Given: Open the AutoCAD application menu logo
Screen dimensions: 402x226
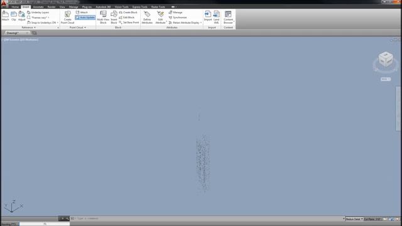Looking at the screenshot, I should coord(4,4).
